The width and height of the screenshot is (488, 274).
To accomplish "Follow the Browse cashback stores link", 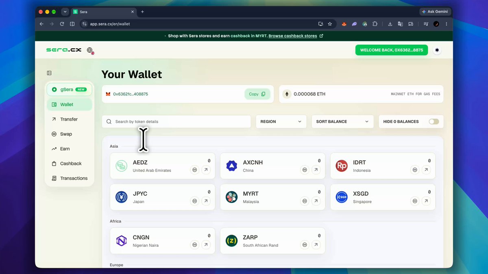I will coord(293,36).
